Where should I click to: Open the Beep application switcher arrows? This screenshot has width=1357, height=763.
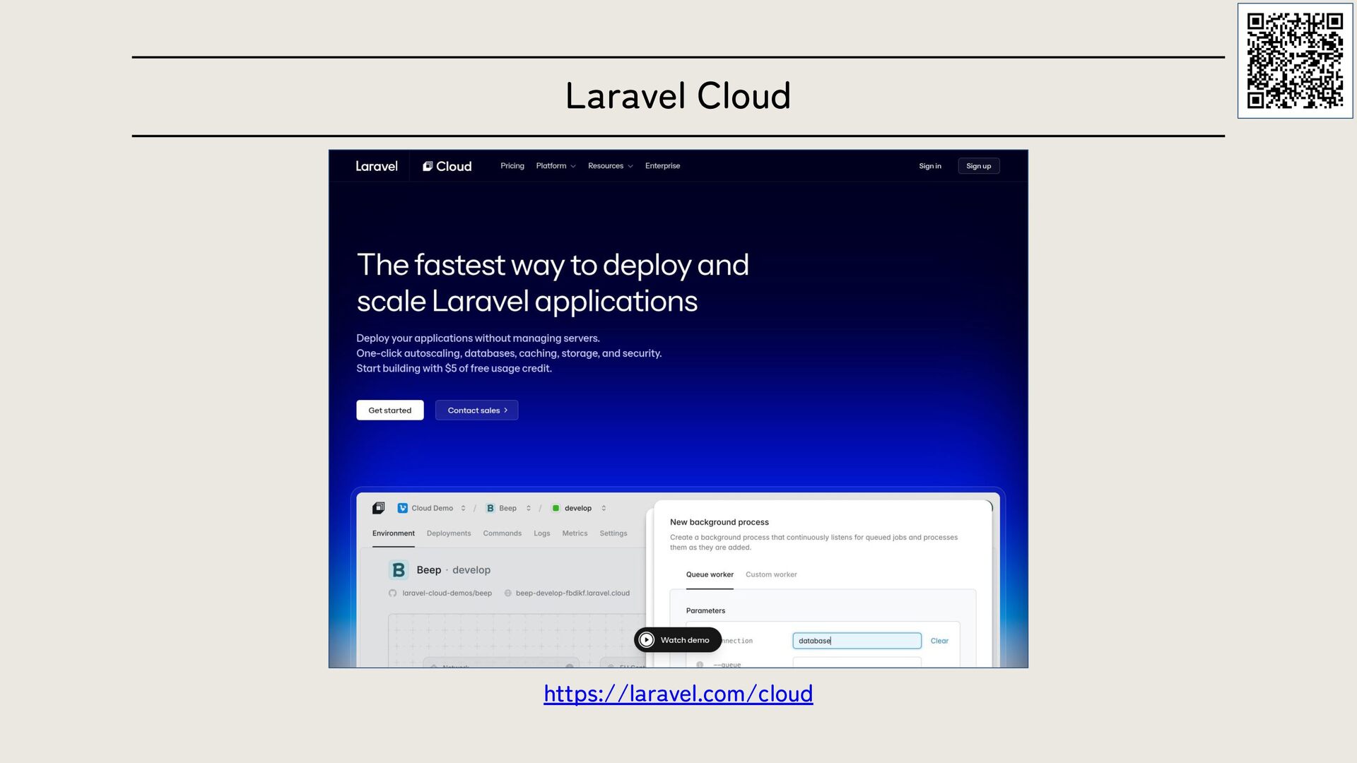click(x=528, y=508)
